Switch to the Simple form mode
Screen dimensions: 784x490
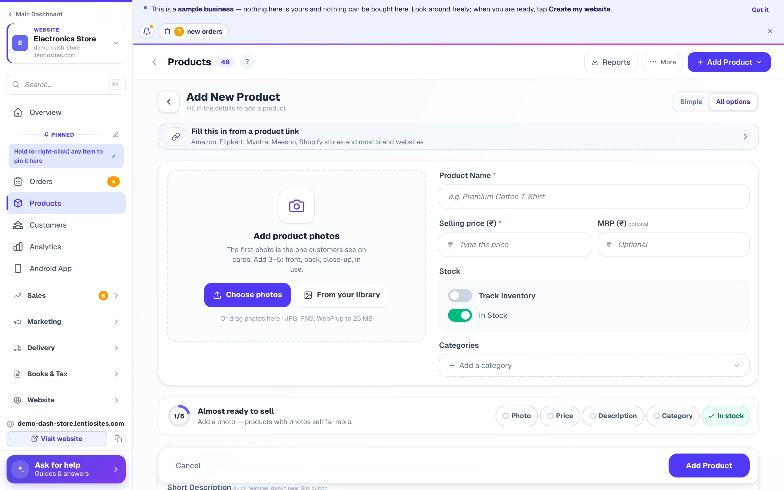click(x=691, y=102)
